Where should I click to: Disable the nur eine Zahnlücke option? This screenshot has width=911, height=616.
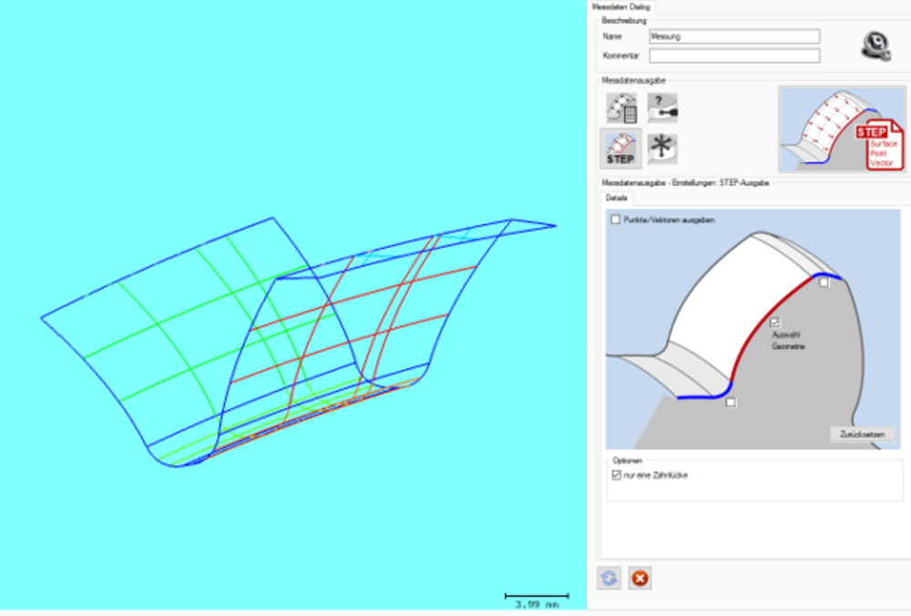619,475
